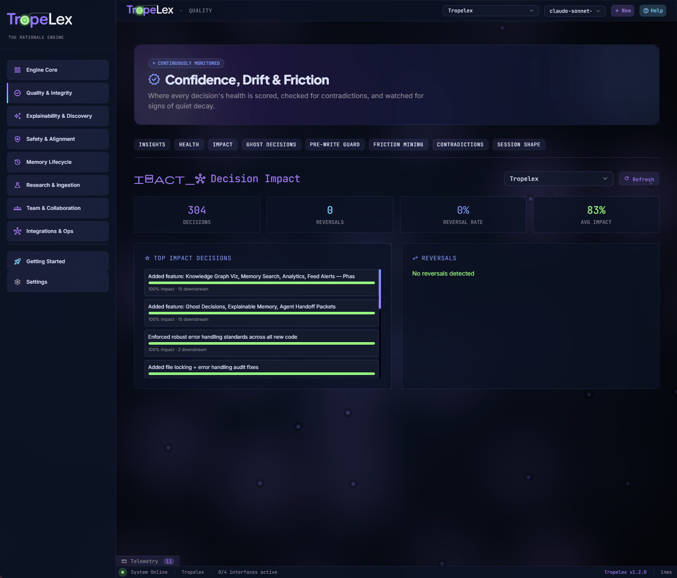Open the Pre-Write Guard tab

click(335, 145)
